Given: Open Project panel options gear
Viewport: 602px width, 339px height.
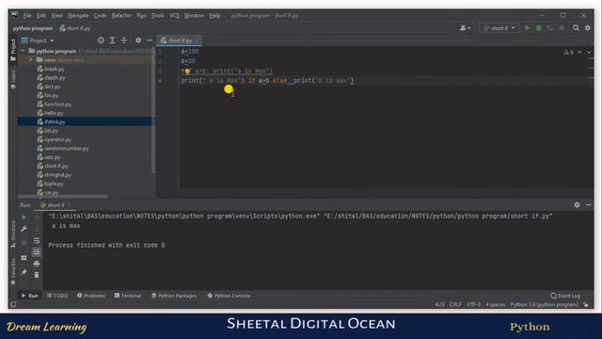Looking at the screenshot, I should pos(138,40).
